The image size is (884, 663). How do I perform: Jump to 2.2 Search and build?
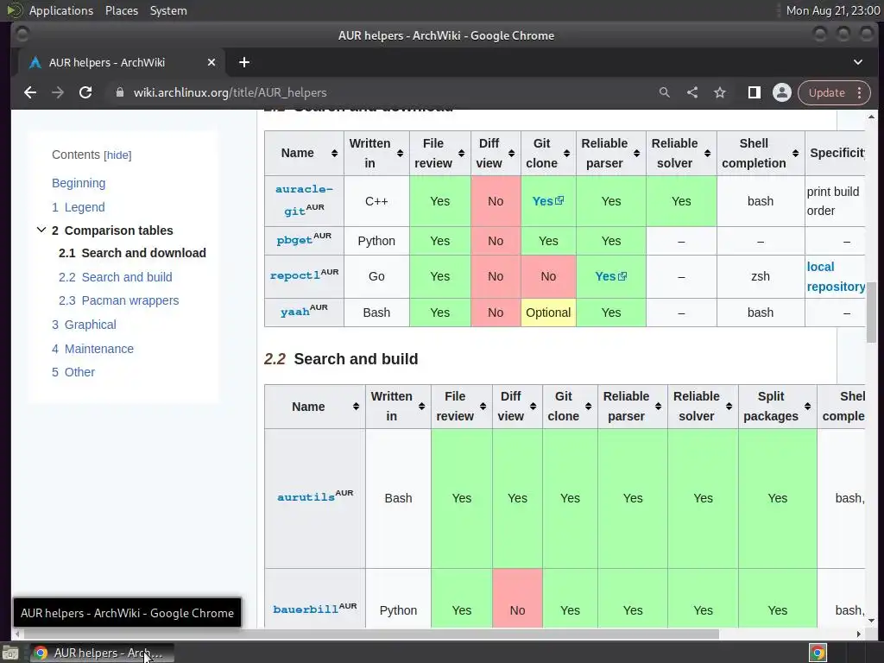coord(116,277)
